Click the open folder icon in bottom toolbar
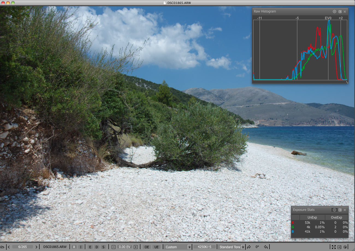355x251 pixels. pyautogui.click(x=2, y=247)
